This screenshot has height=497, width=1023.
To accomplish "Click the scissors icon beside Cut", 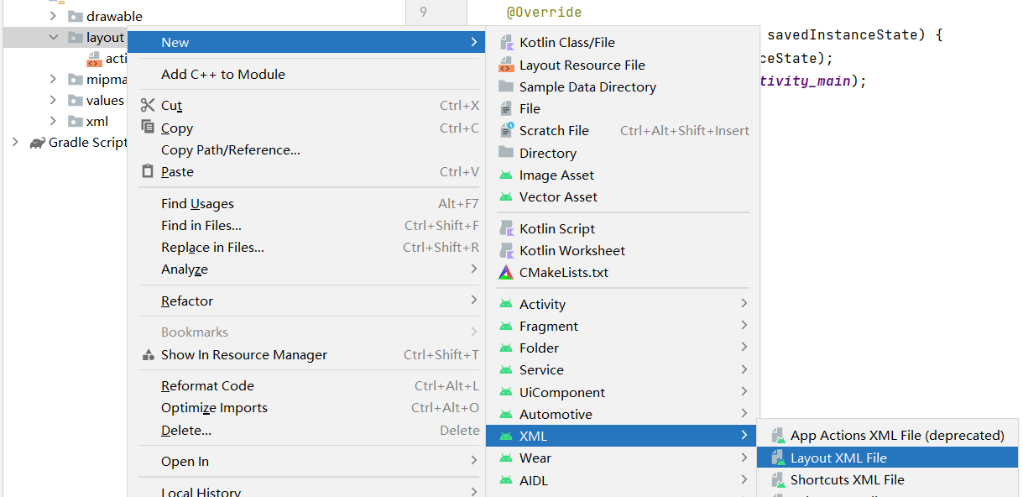I will [148, 105].
